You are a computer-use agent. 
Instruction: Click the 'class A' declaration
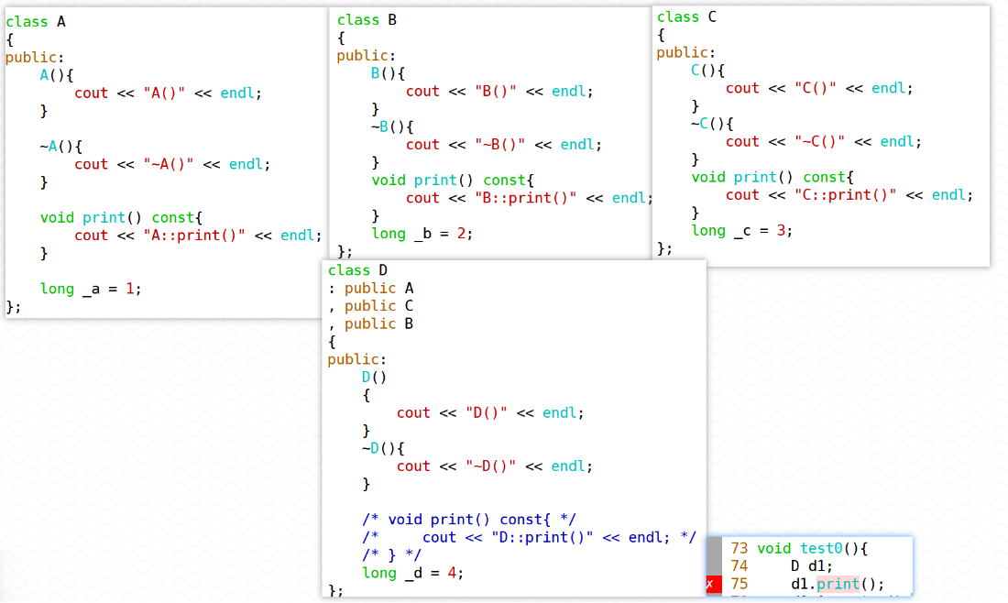[x=36, y=22]
